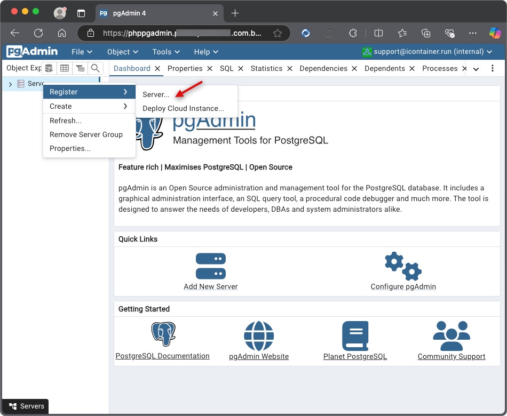Viewport: 507px width, 416px height.
Task: Open the File menu dropdown
Action: 82,52
